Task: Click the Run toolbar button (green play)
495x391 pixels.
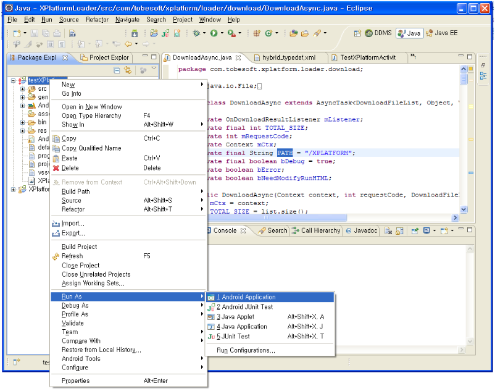Action: coord(215,33)
